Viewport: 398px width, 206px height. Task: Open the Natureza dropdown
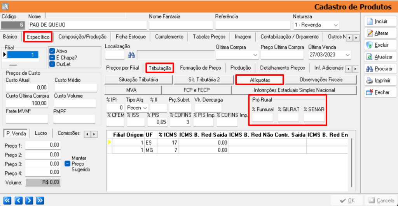(336, 25)
